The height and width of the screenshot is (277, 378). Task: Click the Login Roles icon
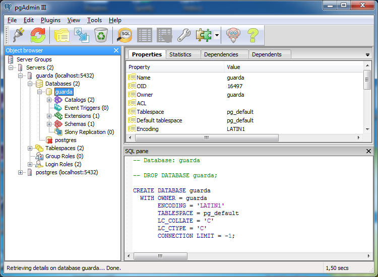(x=39, y=164)
